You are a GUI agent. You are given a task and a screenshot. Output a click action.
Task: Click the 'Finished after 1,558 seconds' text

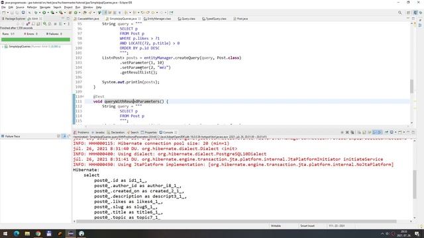pos(17,28)
